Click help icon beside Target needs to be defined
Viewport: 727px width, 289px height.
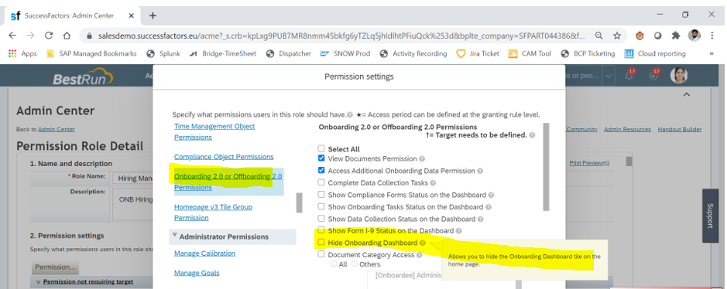click(532, 135)
